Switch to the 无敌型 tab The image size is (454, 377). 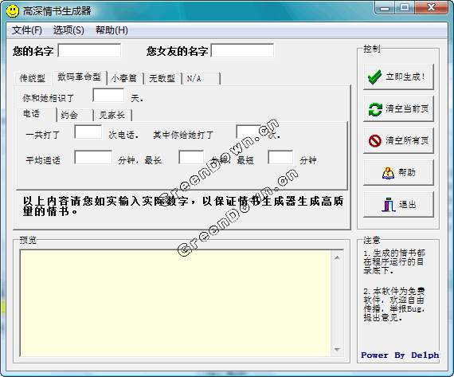click(162, 78)
